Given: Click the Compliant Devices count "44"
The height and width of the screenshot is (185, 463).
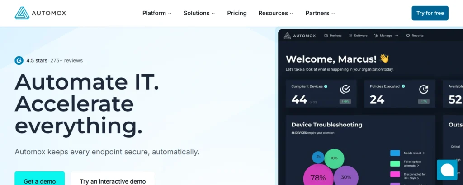Looking at the screenshot, I should click(299, 99).
